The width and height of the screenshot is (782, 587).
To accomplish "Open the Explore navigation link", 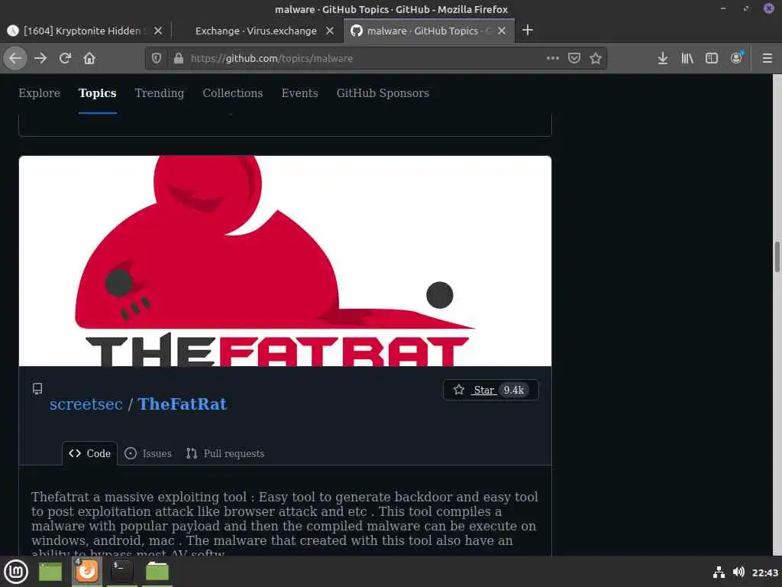I will coord(40,92).
